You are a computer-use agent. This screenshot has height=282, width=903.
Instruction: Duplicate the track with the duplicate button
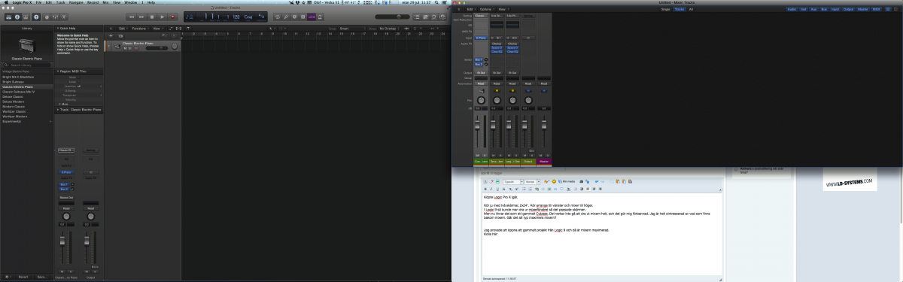coord(120,35)
